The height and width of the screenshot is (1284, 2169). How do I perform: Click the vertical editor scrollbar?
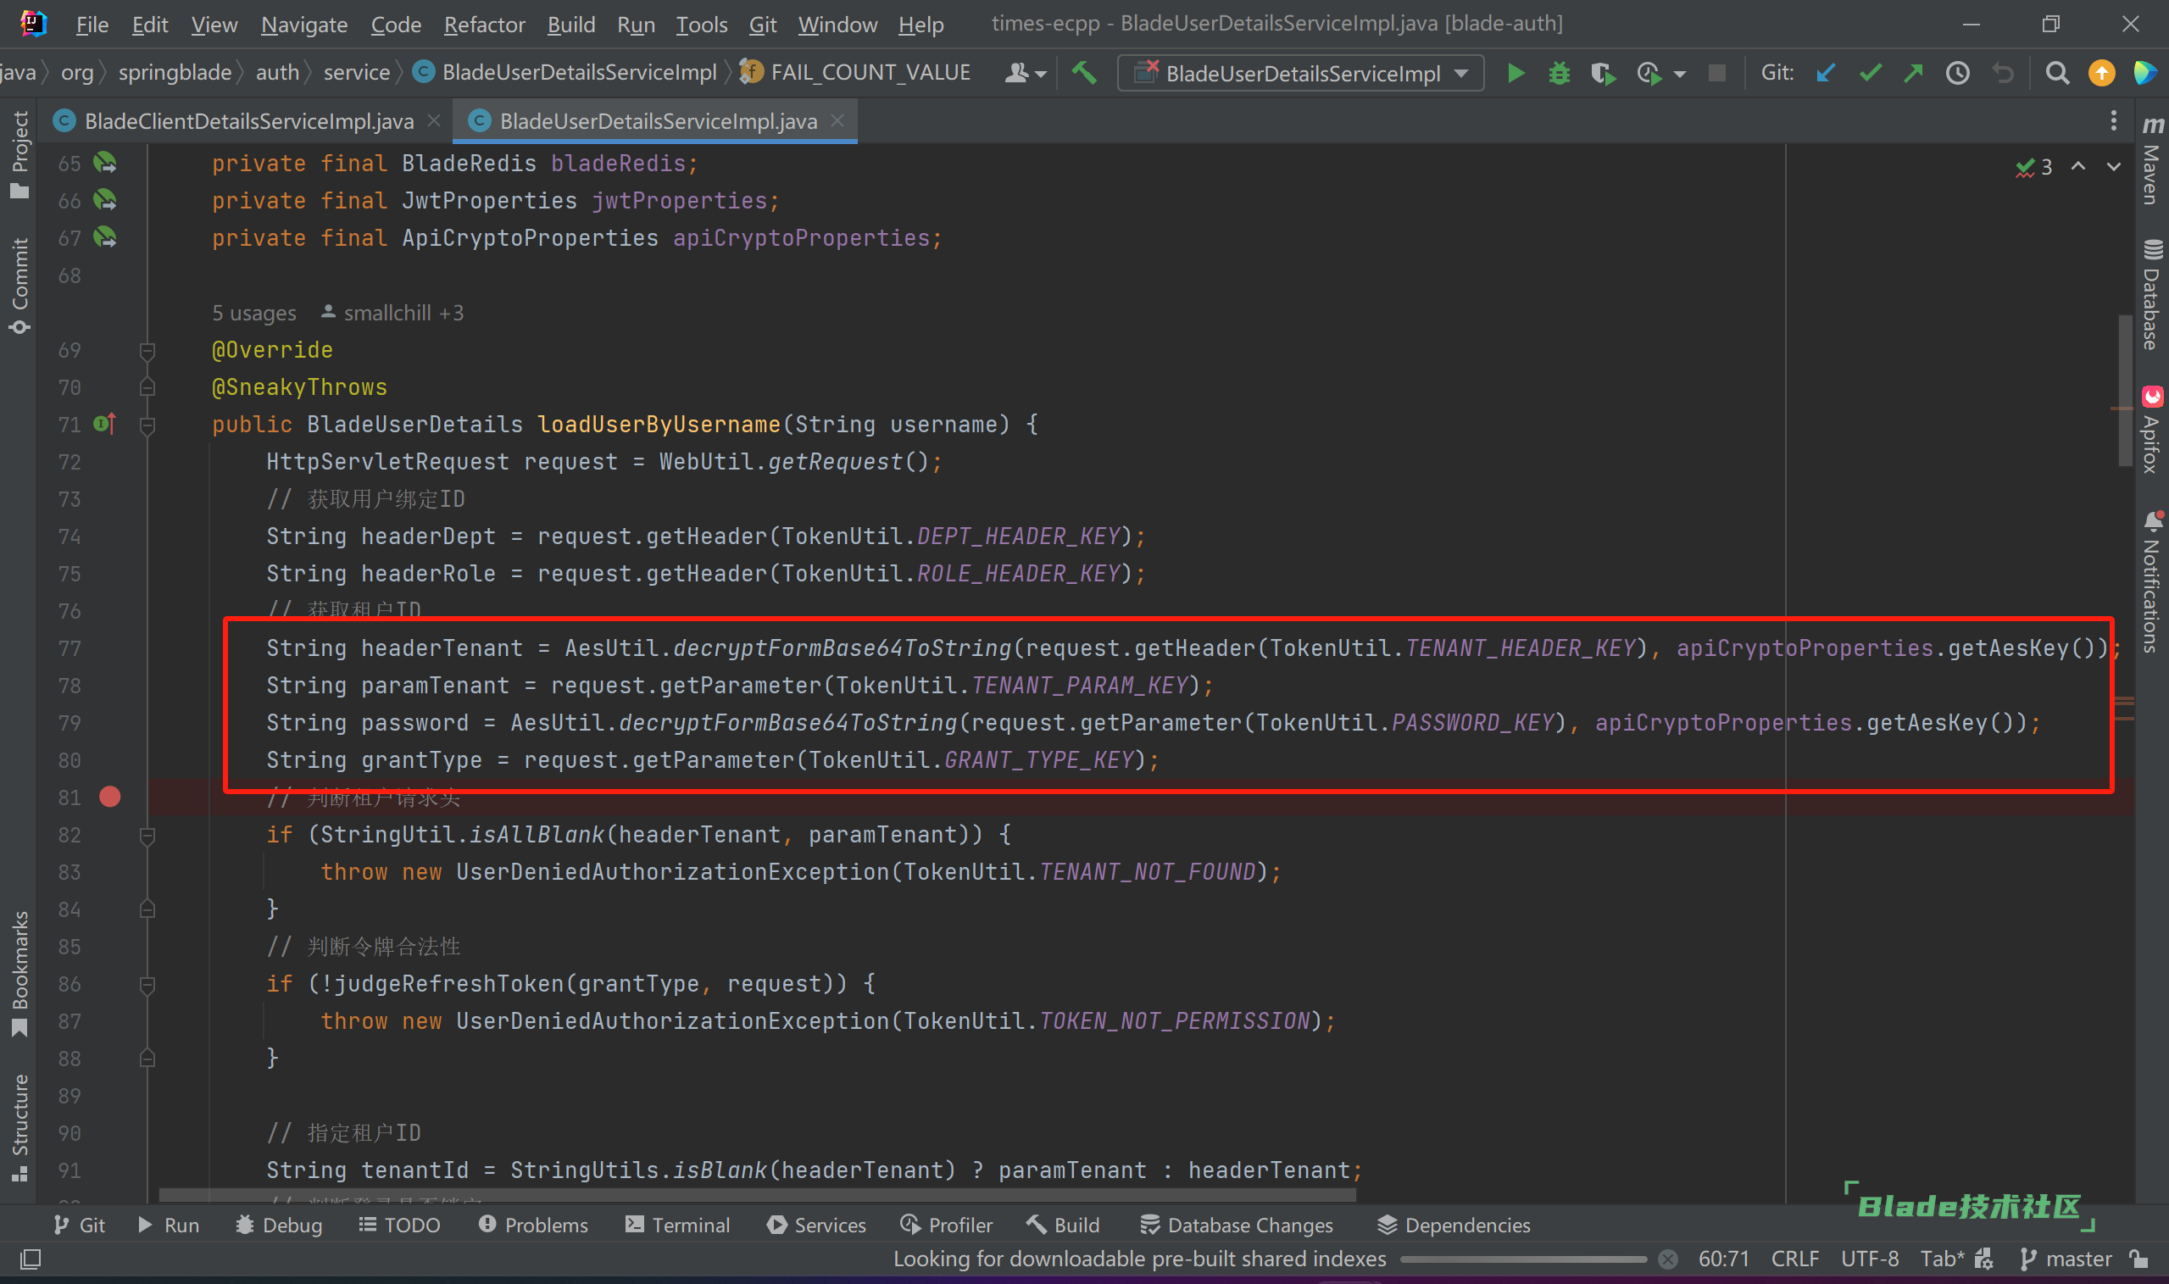[2124, 391]
